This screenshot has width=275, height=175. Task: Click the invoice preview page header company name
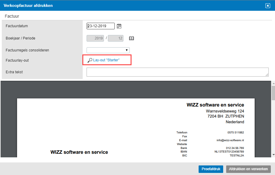click(x=215, y=105)
